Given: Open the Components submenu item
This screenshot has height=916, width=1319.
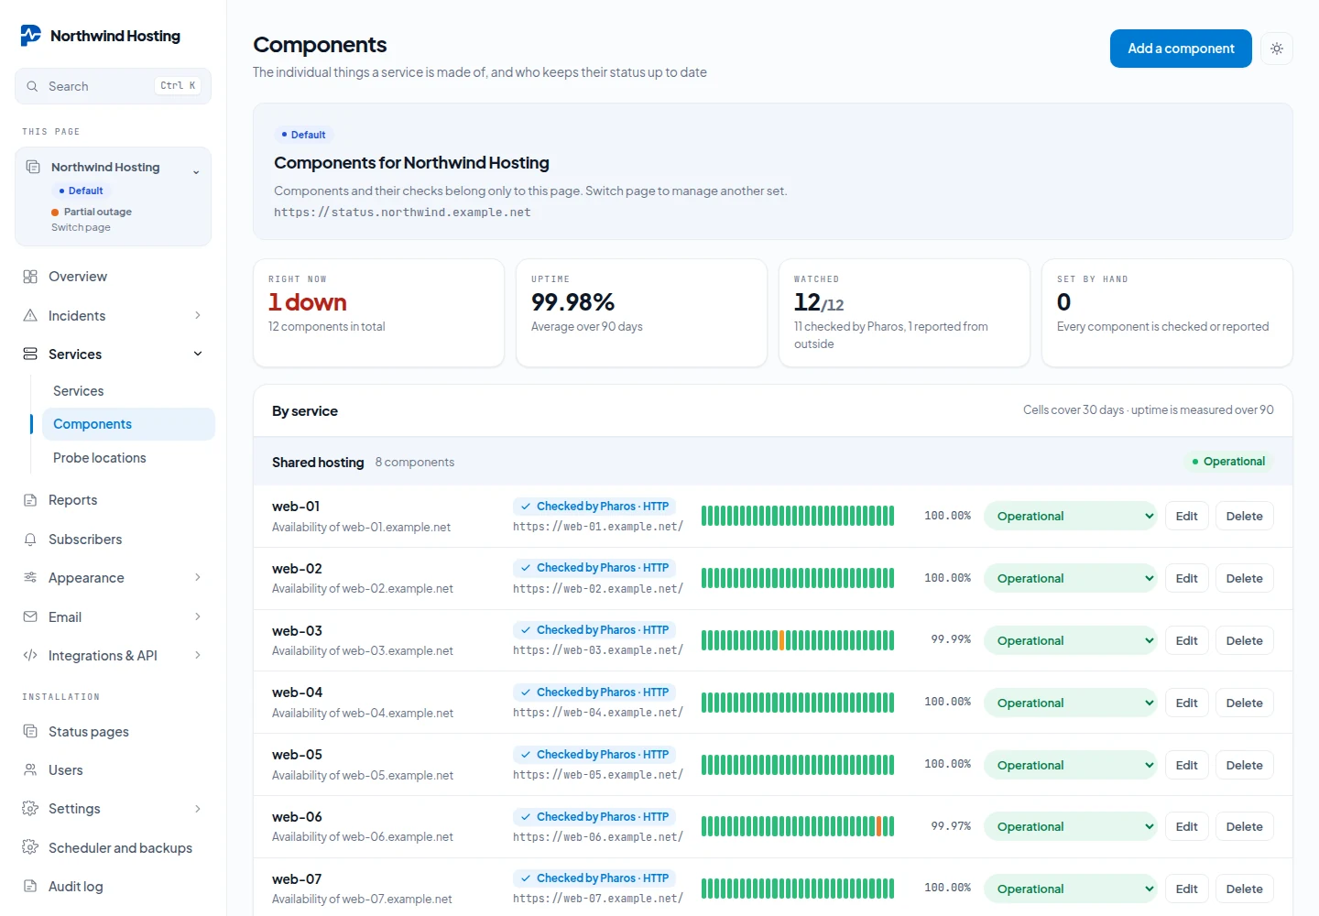Looking at the screenshot, I should coord(128,424).
